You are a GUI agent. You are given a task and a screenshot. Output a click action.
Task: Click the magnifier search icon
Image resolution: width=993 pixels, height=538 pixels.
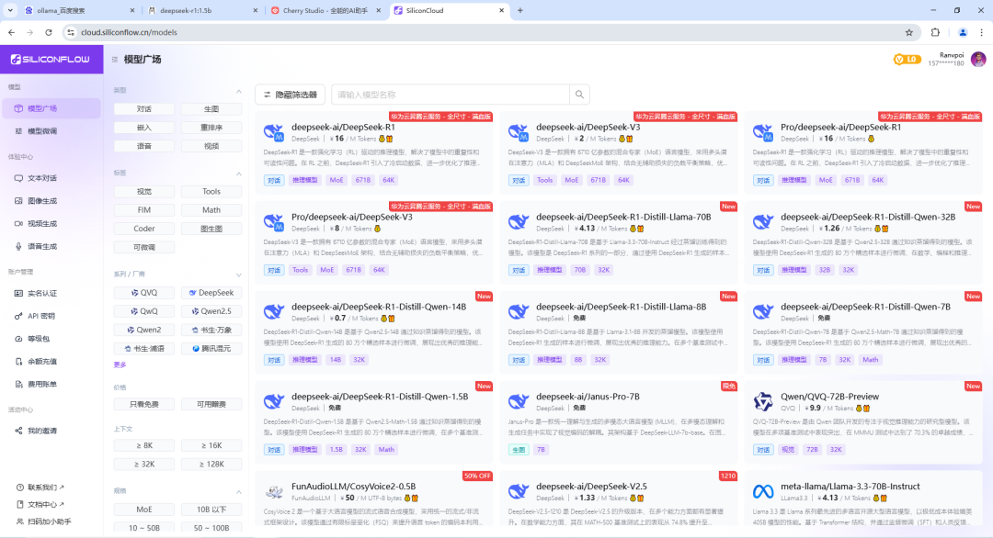(579, 95)
